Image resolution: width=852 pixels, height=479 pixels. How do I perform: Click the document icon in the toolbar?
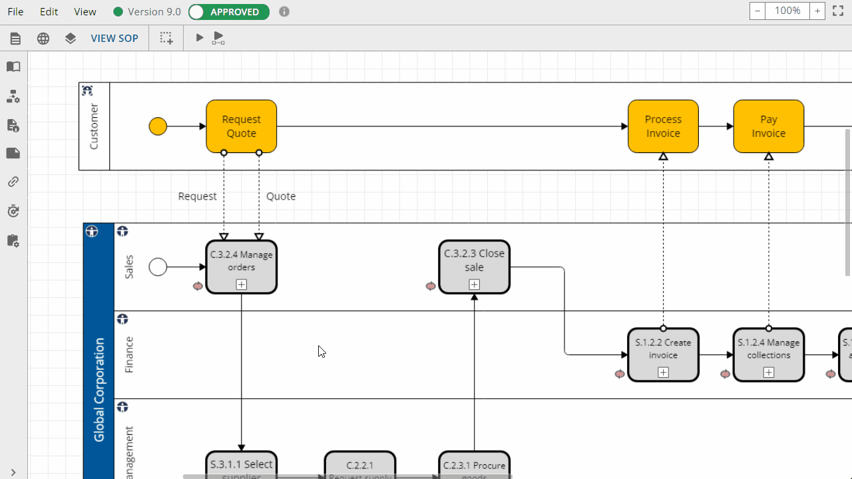coord(15,39)
